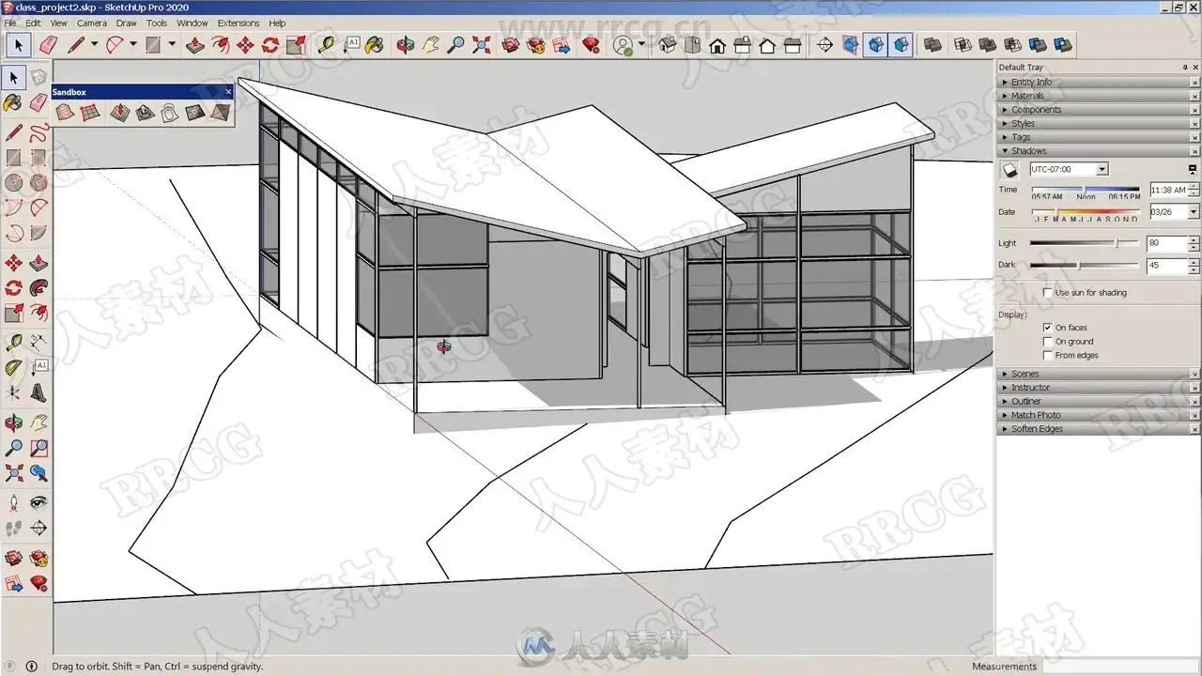Adjust the shadow Time slider

point(1086,190)
